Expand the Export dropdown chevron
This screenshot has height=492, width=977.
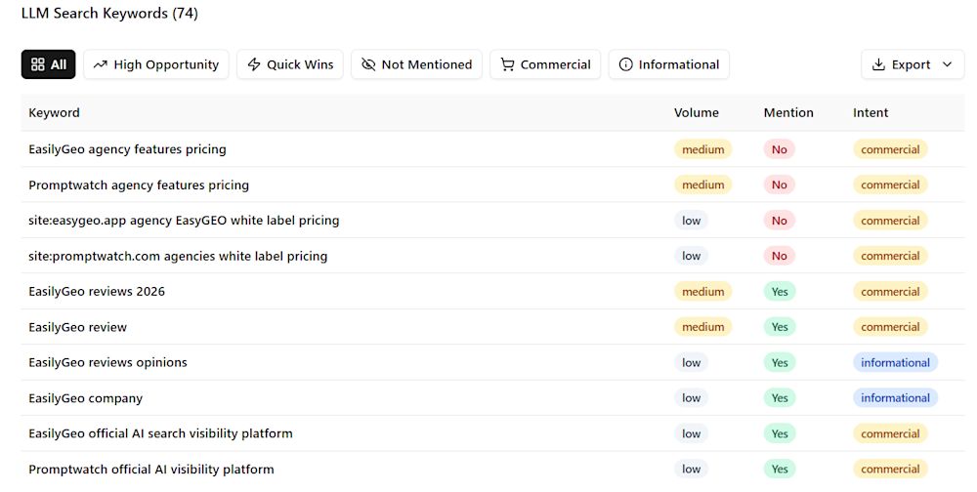[x=947, y=64]
